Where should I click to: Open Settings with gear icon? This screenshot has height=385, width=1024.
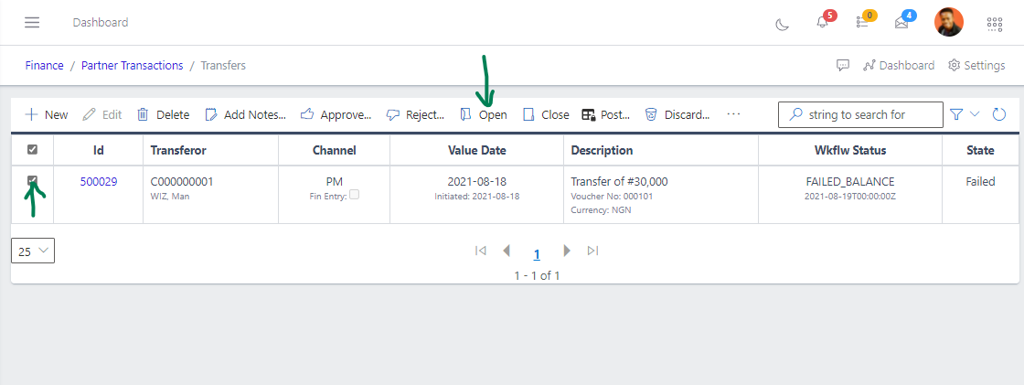click(976, 65)
